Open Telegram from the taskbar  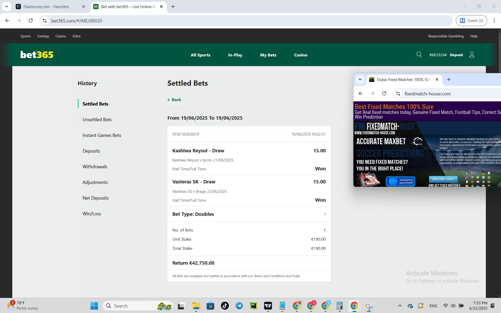click(x=239, y=306)
